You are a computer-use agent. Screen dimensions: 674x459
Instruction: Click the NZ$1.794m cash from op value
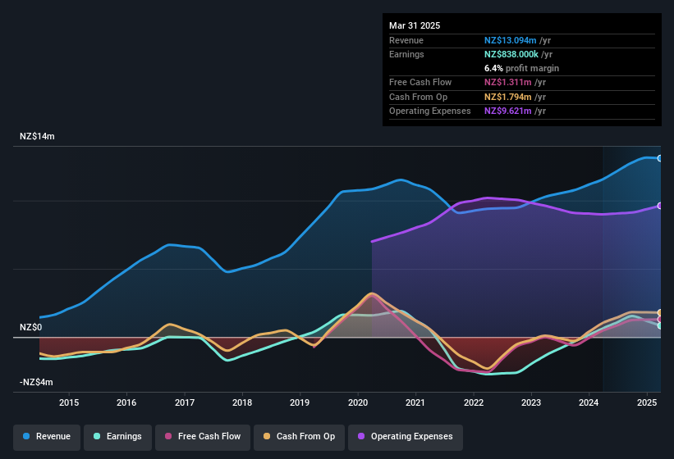(507, 97)
